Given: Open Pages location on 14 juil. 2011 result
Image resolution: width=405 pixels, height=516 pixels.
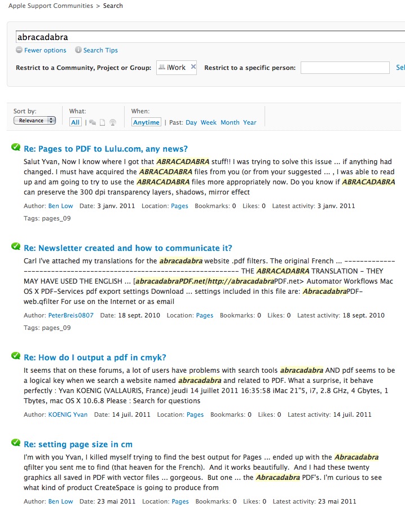Looking at the screenshot, I should (x=195, y=414).
